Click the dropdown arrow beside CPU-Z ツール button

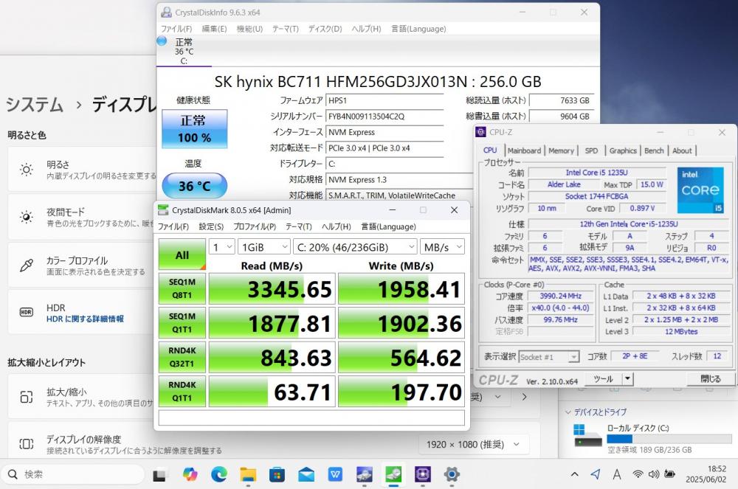[x=627, y=378]
